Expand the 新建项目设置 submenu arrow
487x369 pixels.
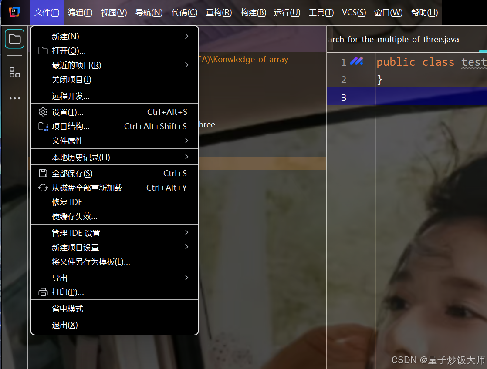[187, 247]
